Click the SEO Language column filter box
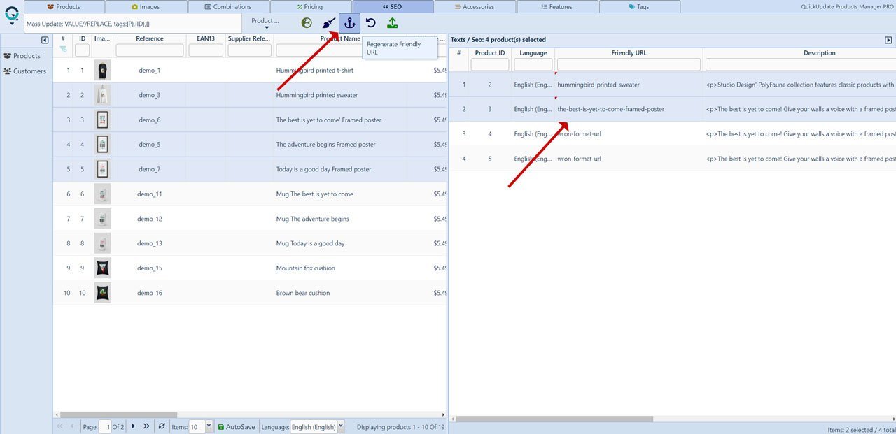Image resolution: width=896 pixels, height=434 pixels. pos(533,64)
